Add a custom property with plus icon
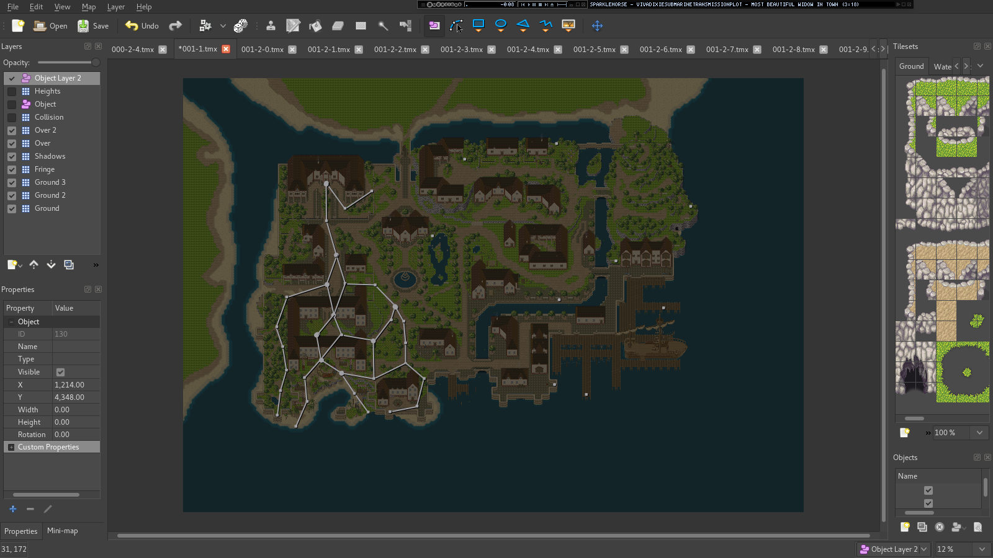 click(12, 509)
